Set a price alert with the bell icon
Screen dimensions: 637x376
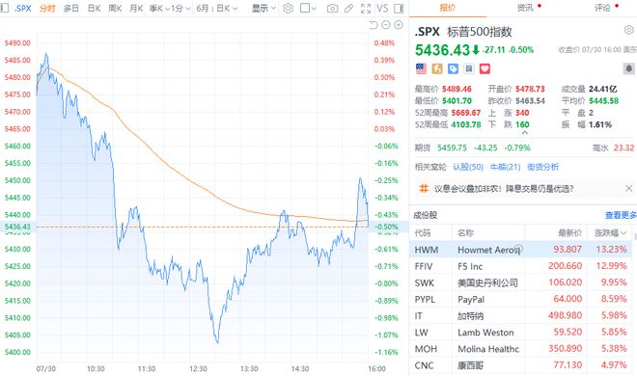click(x=628, y=68)
